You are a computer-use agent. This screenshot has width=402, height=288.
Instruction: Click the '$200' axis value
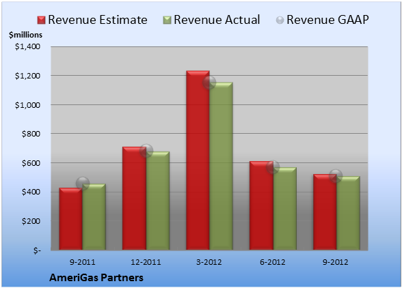tap(31, 221)
